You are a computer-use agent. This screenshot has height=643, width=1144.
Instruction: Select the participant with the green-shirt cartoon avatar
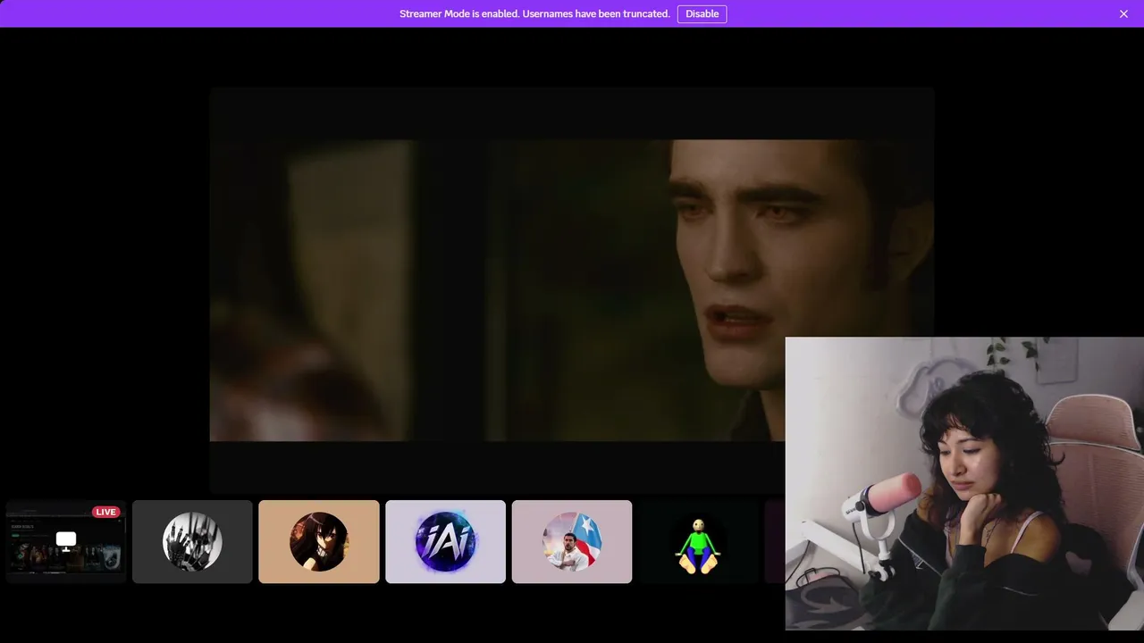(x=698, y=541)
